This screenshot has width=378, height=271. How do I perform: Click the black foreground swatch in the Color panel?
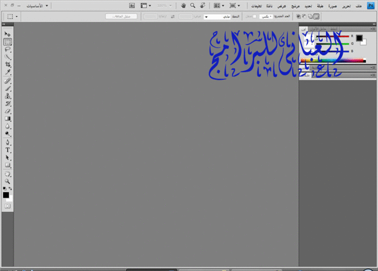point(359,38)
